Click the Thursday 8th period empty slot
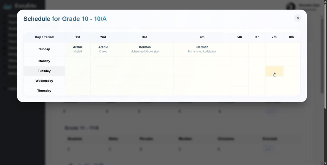327x165 pixels. [x=291, y=91]
